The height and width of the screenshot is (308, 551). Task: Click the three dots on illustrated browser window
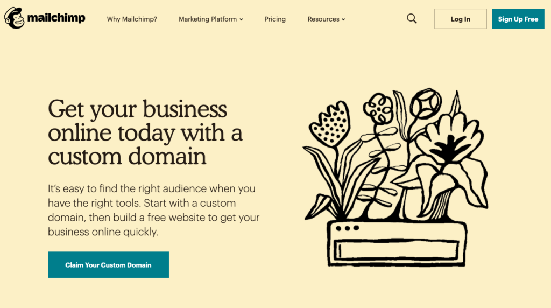pyautogui.click(x=347, y=228)
